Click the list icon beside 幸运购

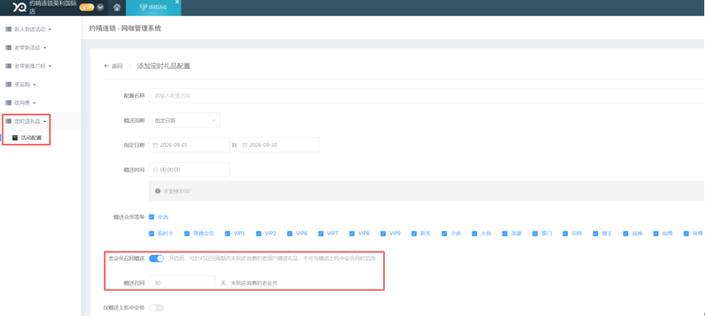[8, 84]
